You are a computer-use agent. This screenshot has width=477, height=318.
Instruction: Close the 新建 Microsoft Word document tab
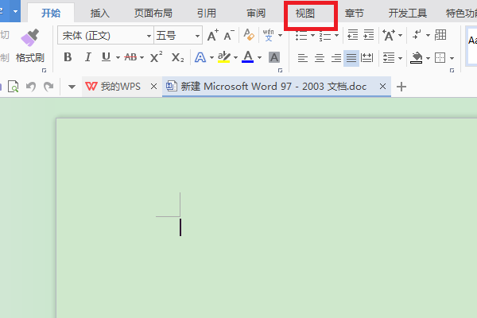[382, 87]
